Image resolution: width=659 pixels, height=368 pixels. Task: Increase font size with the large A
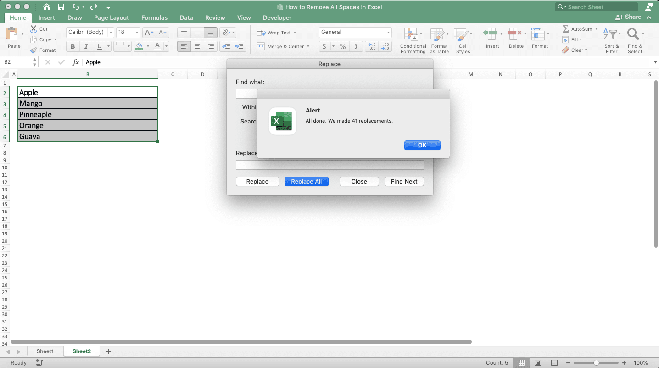pos(149,33)
